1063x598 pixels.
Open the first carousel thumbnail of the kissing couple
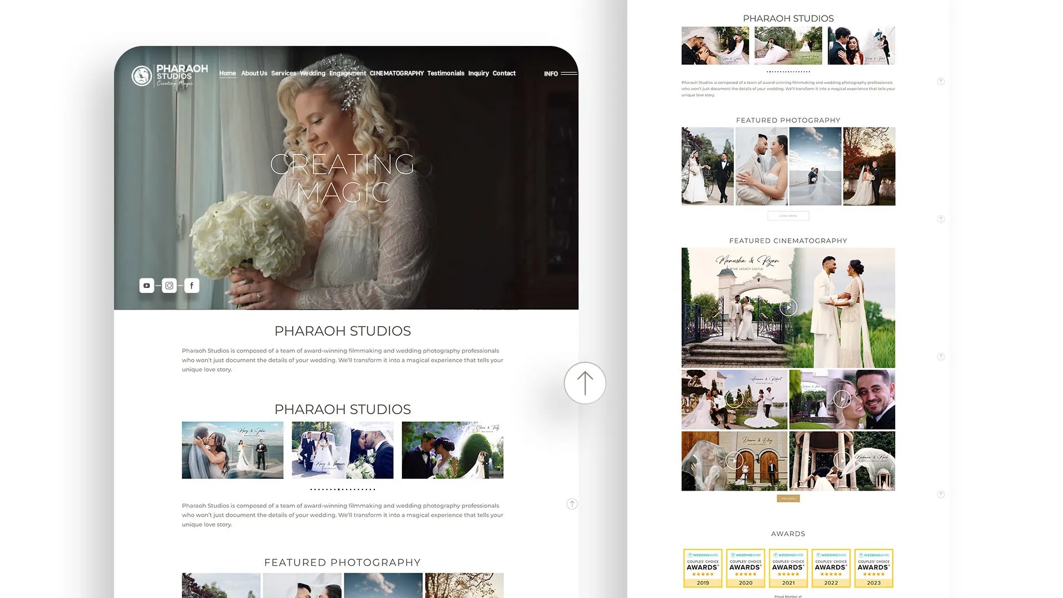coord(233,450)
